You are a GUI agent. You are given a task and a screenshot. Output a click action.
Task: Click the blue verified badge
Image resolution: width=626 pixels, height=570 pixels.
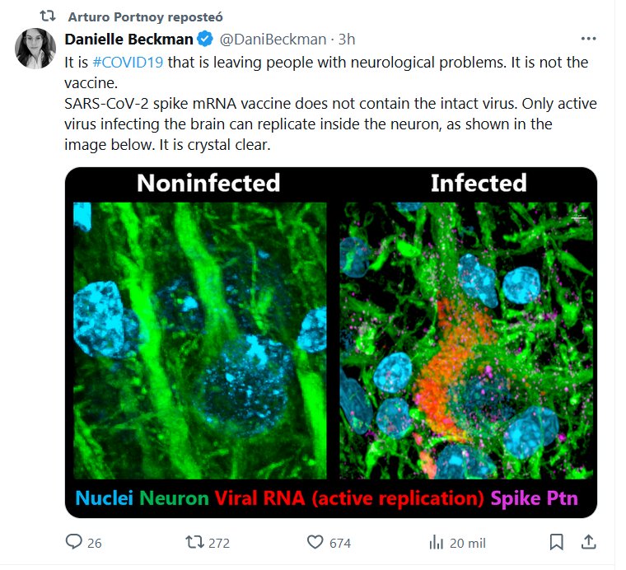pos(205,39)
